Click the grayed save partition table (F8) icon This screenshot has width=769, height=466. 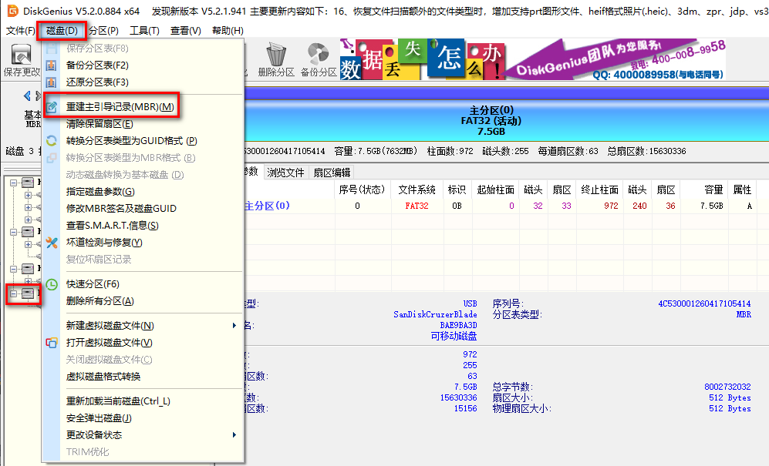(x=52, y=48)
